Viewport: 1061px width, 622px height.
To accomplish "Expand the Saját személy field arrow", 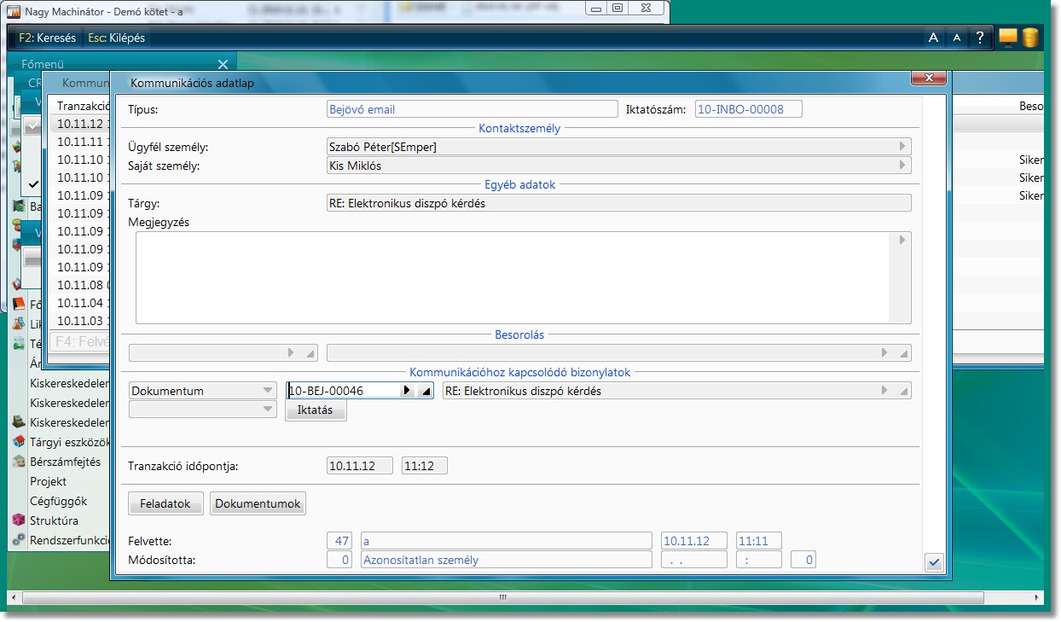I will (x=902, y=166).
